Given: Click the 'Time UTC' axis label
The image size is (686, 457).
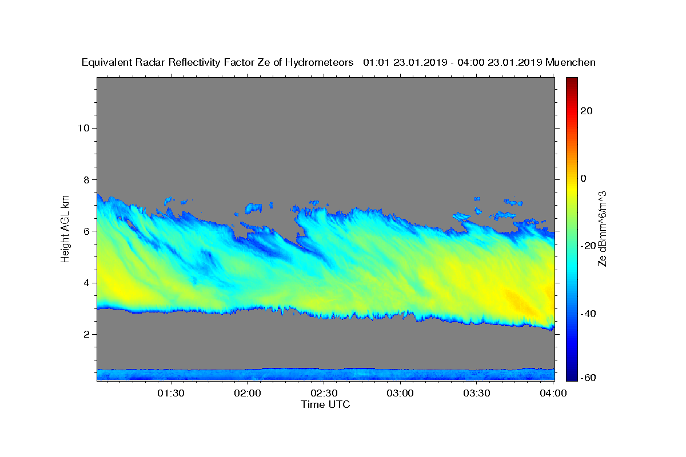Looking at the screenshot, I should [325, 404].
